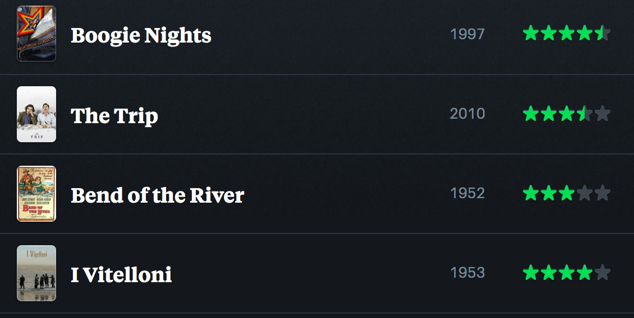Open the Bend of the River poster
The width and height of the screenshot is (634, 318).
[36, 194]
